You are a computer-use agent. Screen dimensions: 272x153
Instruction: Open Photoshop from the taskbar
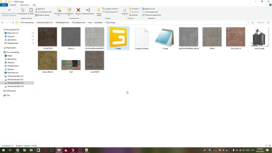click(x=52, y=150)
